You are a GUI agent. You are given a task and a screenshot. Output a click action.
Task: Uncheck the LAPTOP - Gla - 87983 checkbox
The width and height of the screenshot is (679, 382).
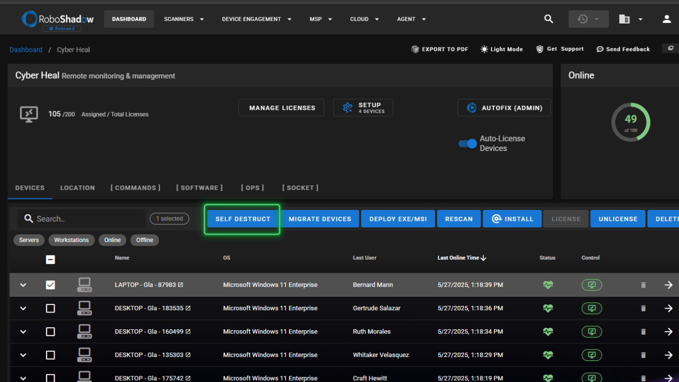click(x=50, y=285)
